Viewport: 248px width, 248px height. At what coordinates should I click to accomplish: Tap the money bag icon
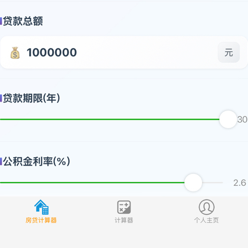click(15, 53)
